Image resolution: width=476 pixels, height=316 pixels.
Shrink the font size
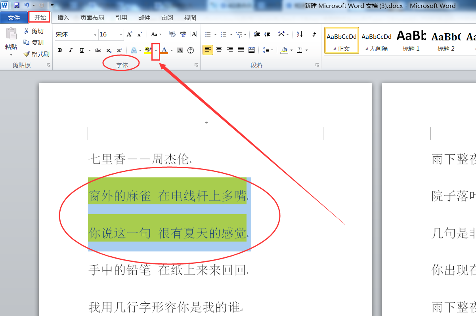click(x=140, y=34)
